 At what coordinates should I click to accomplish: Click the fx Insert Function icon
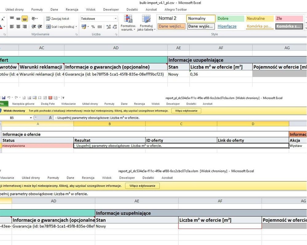point(50,118)
